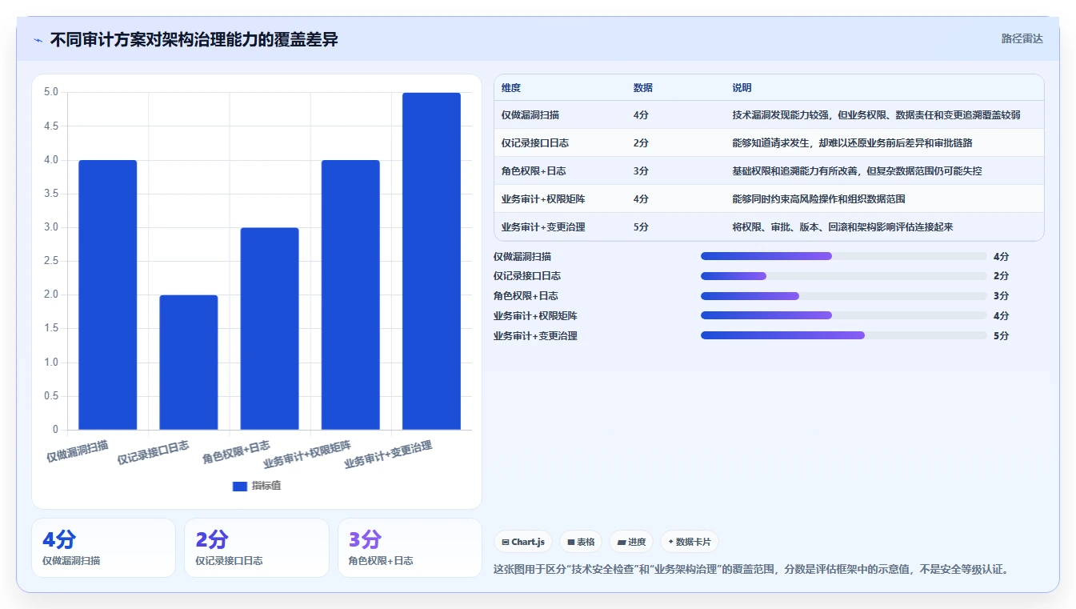Image resolution: width=1076 pixels, height=609 pixels.
Task: Click the 角色权限+日志 progress bar
Action: (843, 296)
